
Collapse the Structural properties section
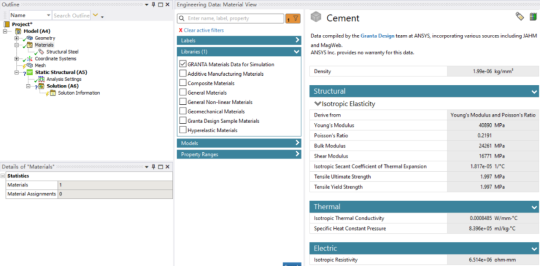pyautogui.click(x=534, y=92)
